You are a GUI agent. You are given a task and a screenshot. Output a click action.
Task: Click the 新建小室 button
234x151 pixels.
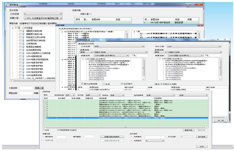[x=39, y=88]
